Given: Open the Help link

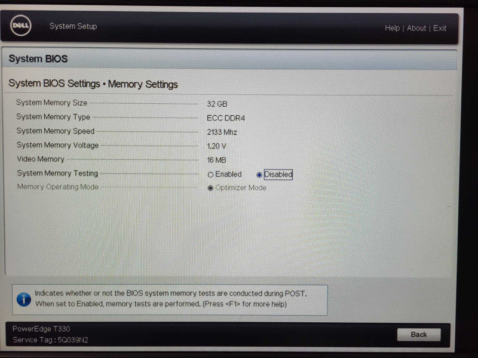Looking at the screenshot, I should pyautogui.click(x=392, y=28).
